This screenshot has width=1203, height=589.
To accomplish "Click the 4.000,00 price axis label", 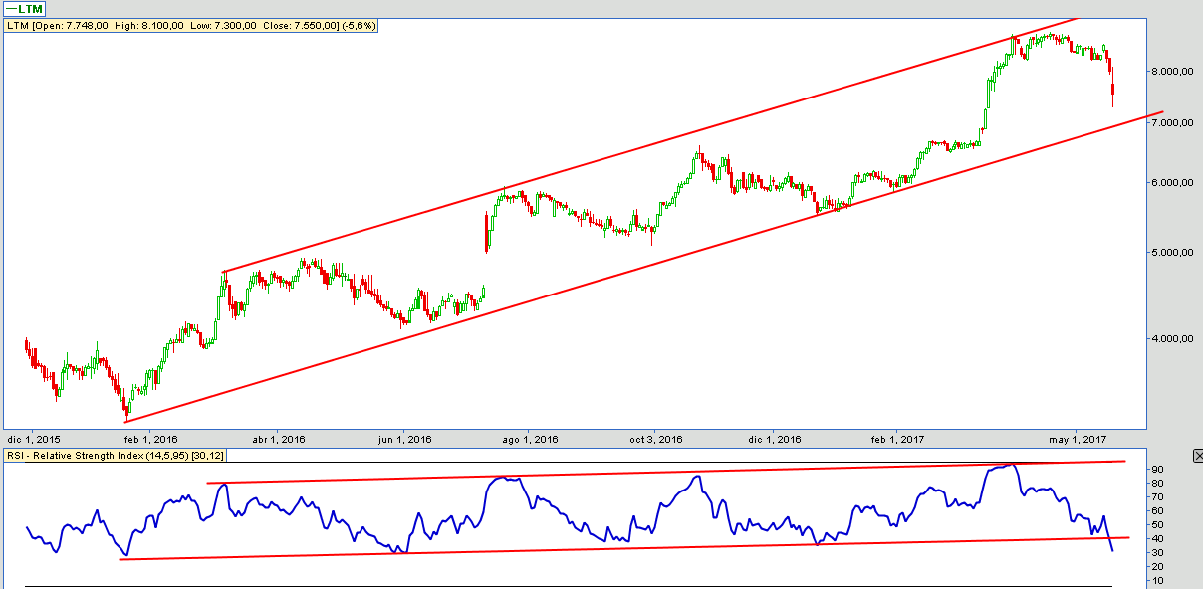I will click(x=1172, y=339).
